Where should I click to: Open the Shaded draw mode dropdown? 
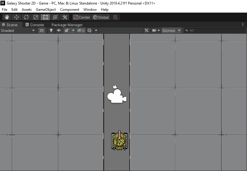click(x=18, y=30)
